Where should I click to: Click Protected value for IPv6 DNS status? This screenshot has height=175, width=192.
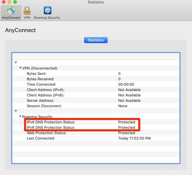126,127
